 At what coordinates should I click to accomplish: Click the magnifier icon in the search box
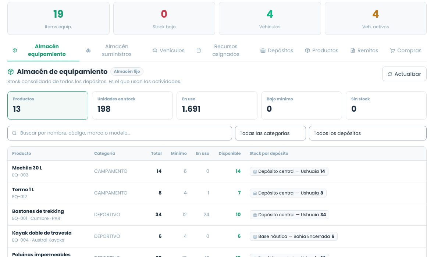point(14,133)
